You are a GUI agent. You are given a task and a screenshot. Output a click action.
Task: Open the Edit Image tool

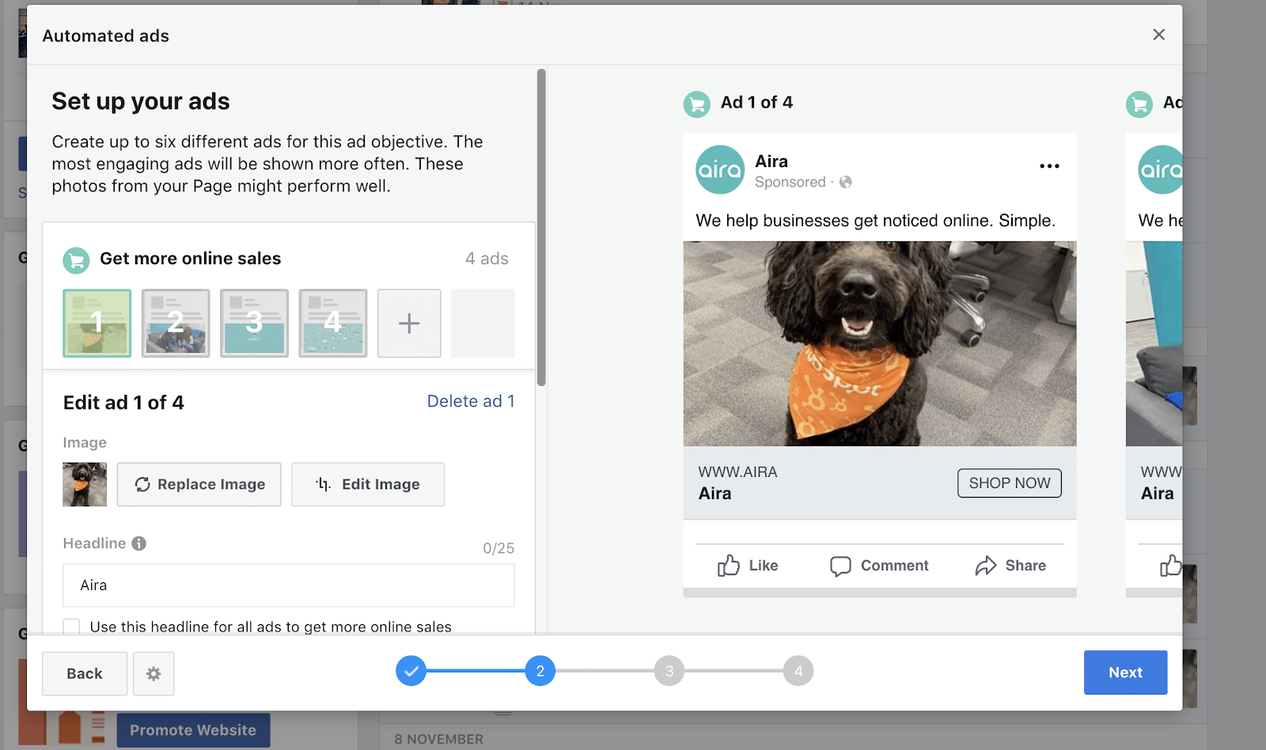click(x=368, y=484)
